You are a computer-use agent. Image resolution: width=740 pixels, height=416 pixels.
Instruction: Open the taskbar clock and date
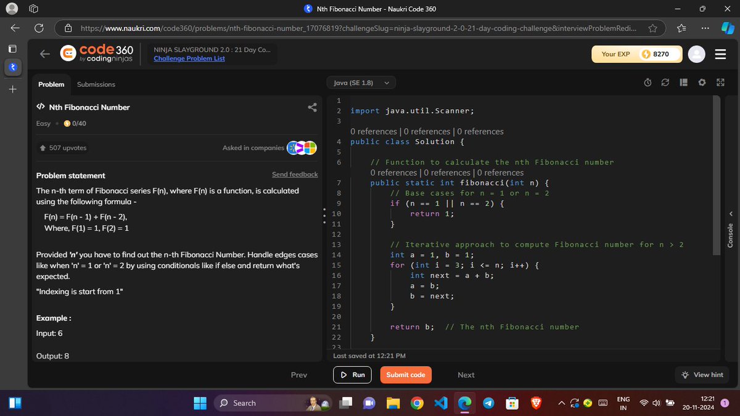point(699,403)
